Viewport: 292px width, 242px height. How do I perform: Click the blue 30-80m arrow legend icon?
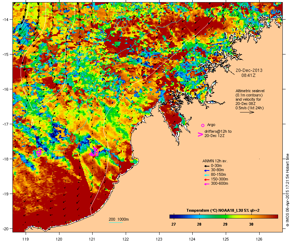[x=207, y=170]
